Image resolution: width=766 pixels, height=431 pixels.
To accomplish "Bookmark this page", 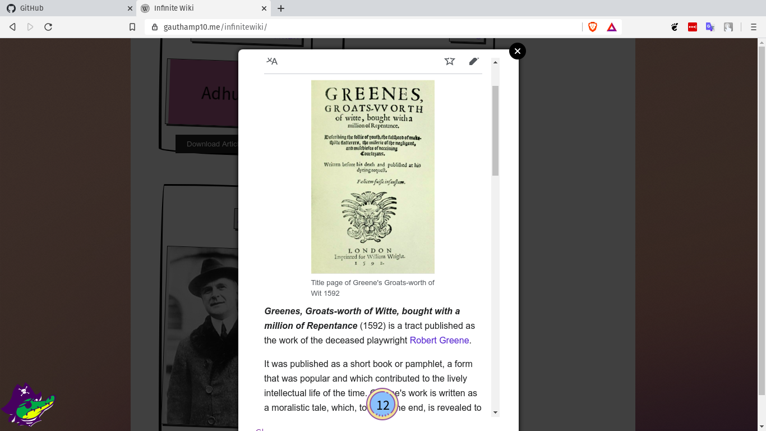I will 132,27.
